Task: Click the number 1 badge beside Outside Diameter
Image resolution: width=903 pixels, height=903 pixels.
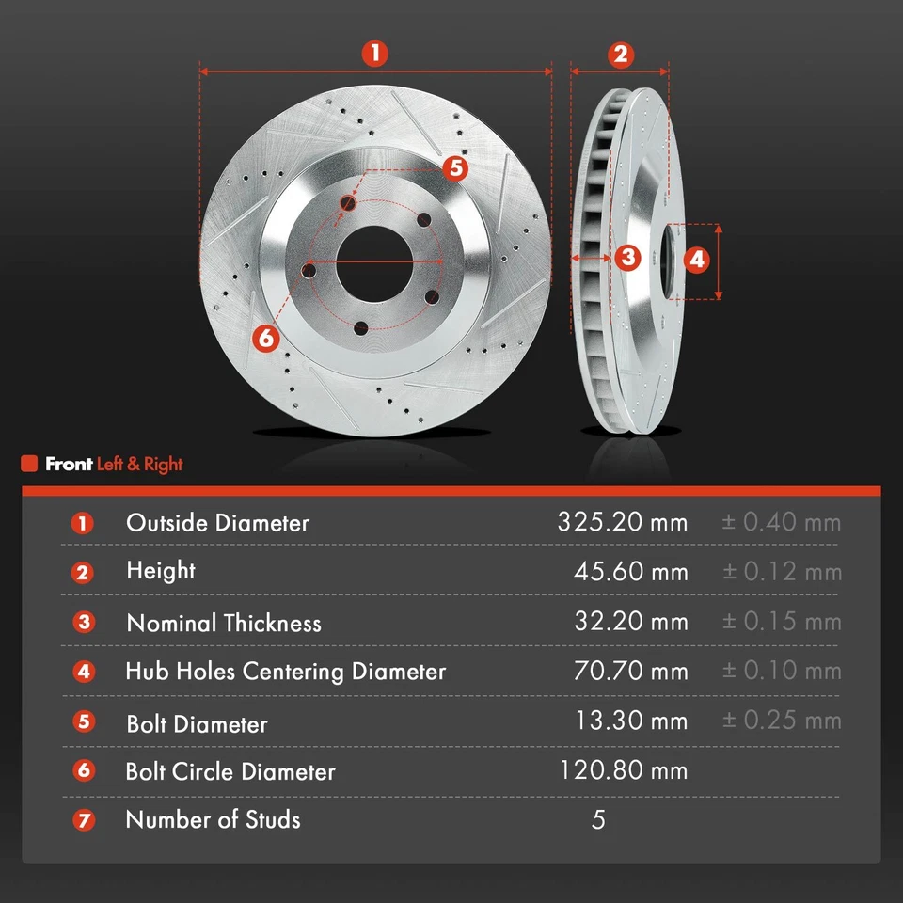Action: point(83,524)
